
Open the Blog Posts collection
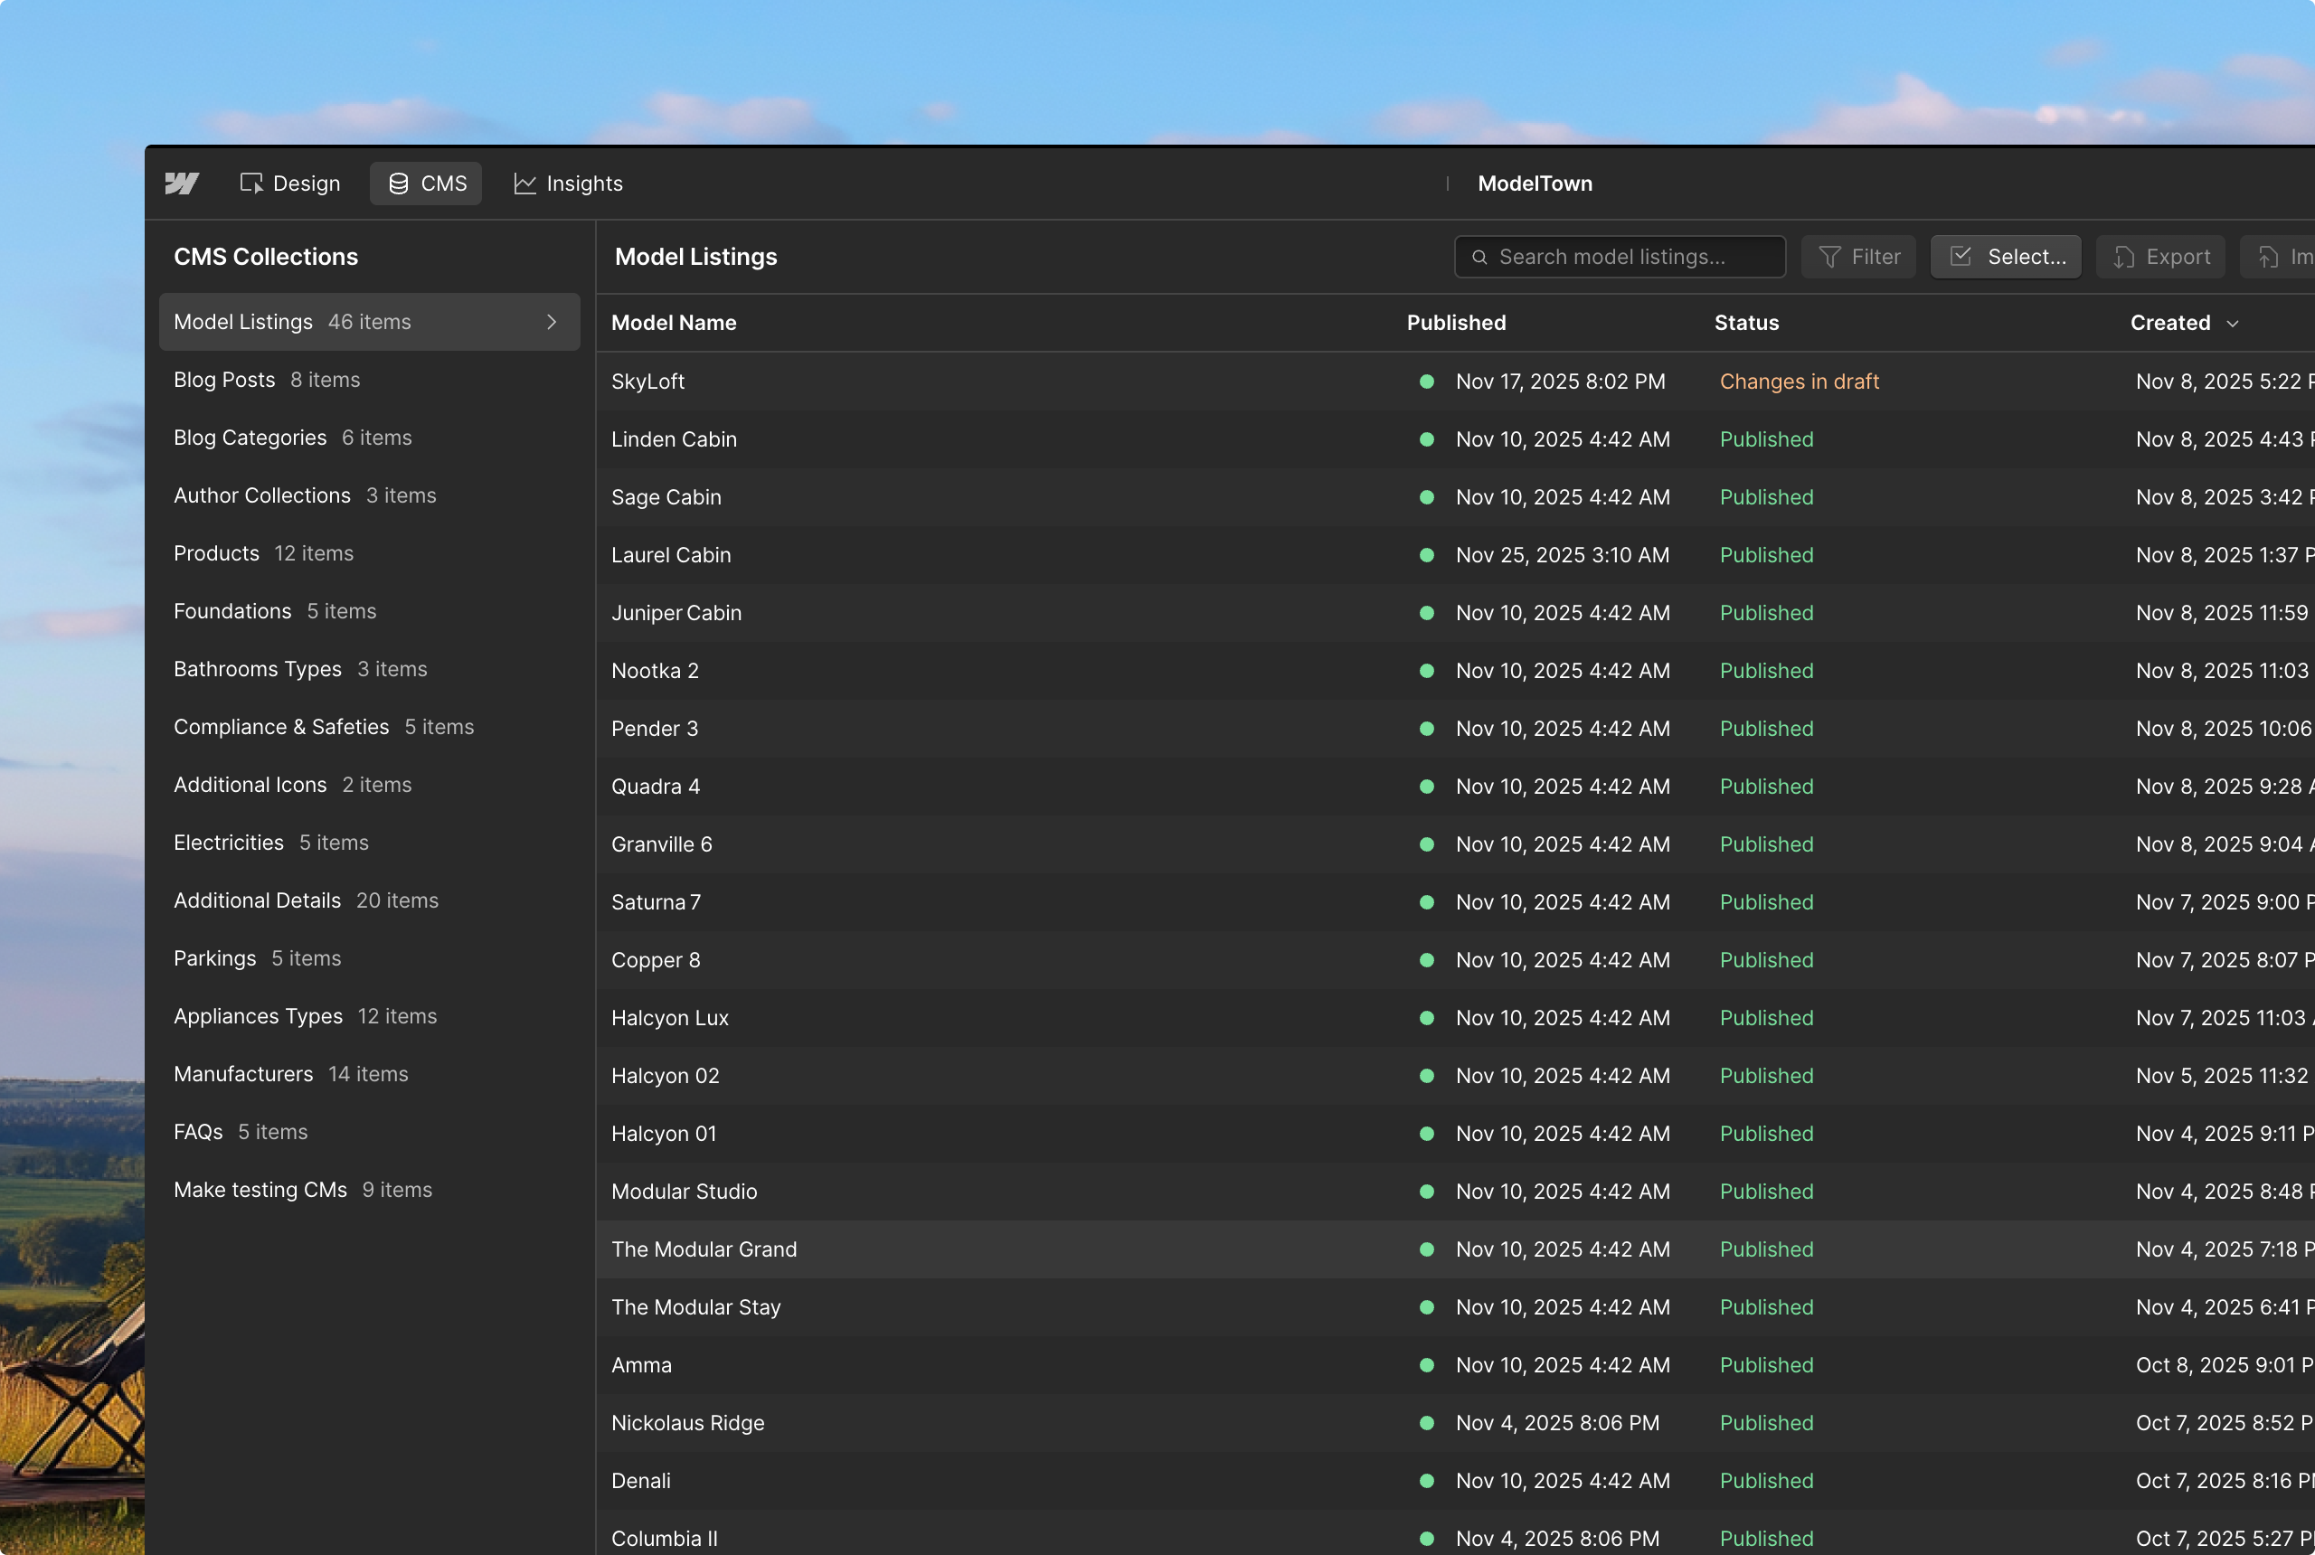click(225, 380)
